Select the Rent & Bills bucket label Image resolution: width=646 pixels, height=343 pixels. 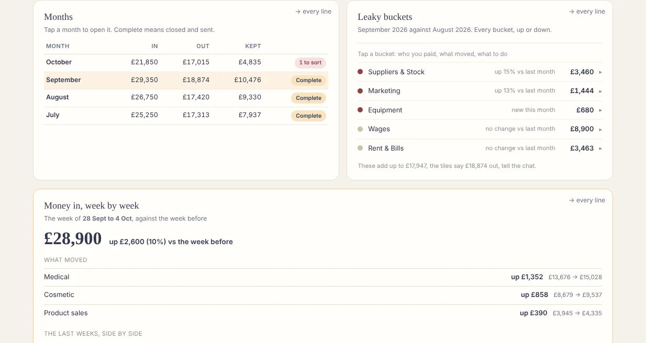386,148
